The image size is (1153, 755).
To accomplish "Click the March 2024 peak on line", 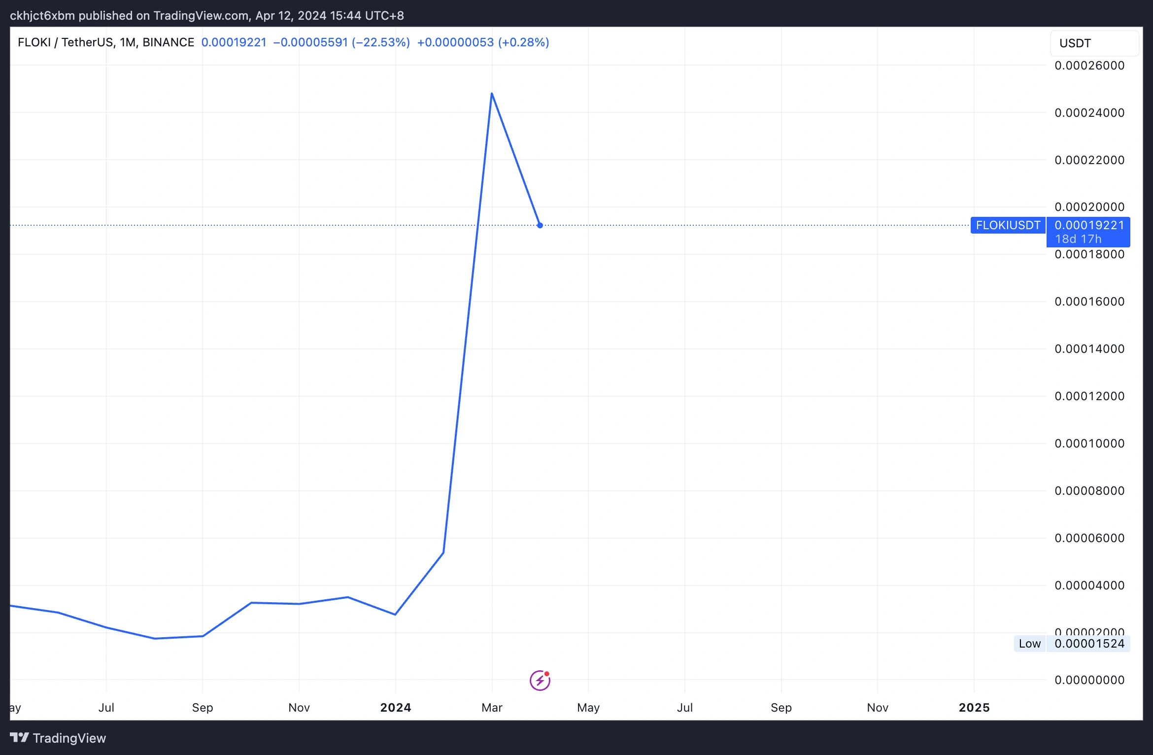I will pos(492,94).
